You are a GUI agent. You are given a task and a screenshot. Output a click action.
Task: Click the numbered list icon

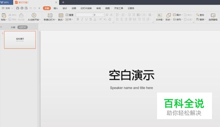click(123, 15)
